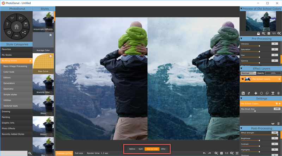
Task: Adjust the Max Brush Size slider
Action: pos(255,111)
